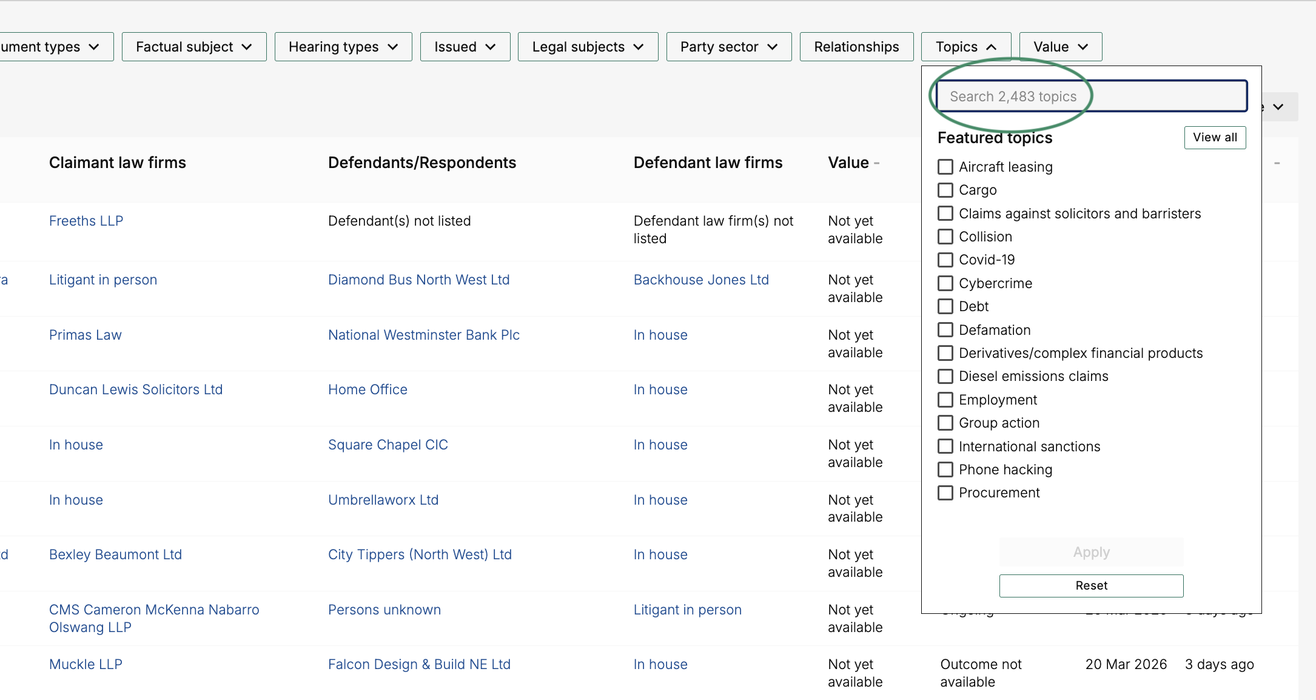Open Diamond Bus North West Ltd
This screenshot has width=1316, height=700.
[x=418, y=280]
